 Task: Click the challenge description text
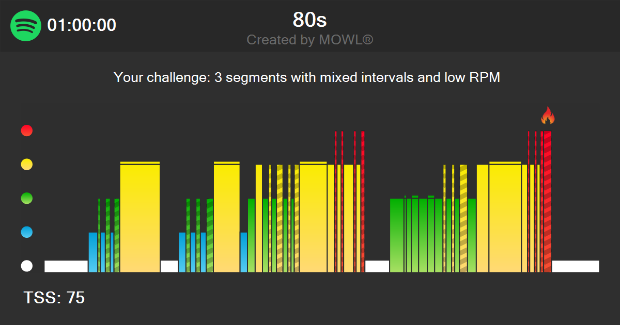point(307,77)
